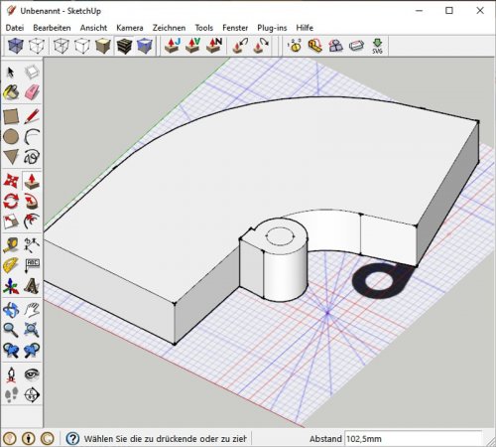Enable Shaded with Textures style
The width and height of the screenshot is (496, 447).
[x=124, y=46]
